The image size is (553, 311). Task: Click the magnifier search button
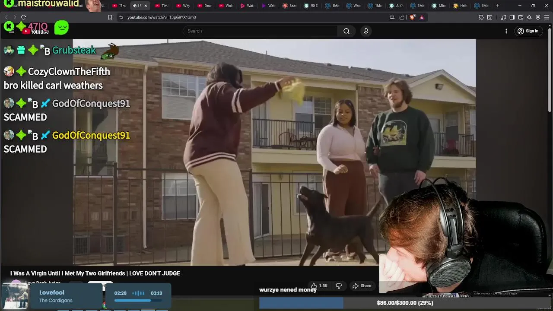tap(346, 31)
